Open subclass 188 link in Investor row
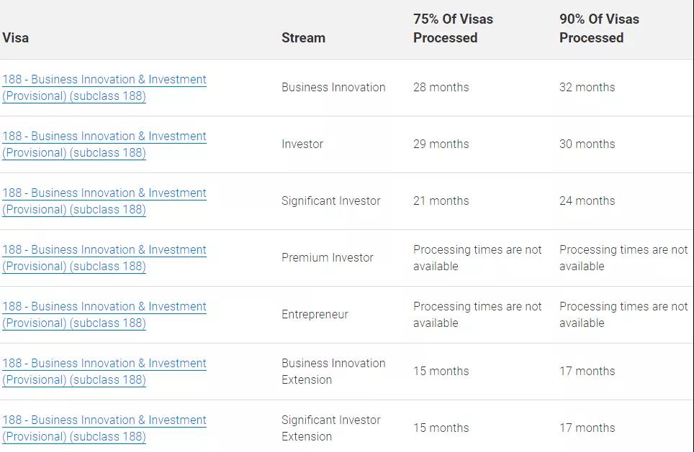This screenshot has height=452, width=694. (x=104, y=144)
